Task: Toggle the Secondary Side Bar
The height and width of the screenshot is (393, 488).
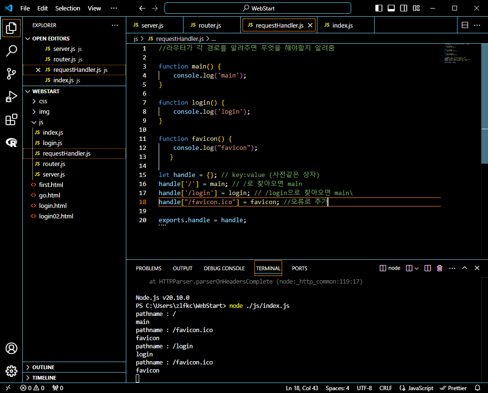Action: click(x=404, y=8)
